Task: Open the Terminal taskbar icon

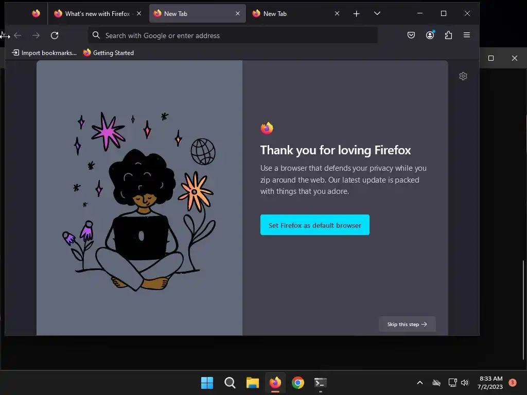Action: click(x=320, y=383)
